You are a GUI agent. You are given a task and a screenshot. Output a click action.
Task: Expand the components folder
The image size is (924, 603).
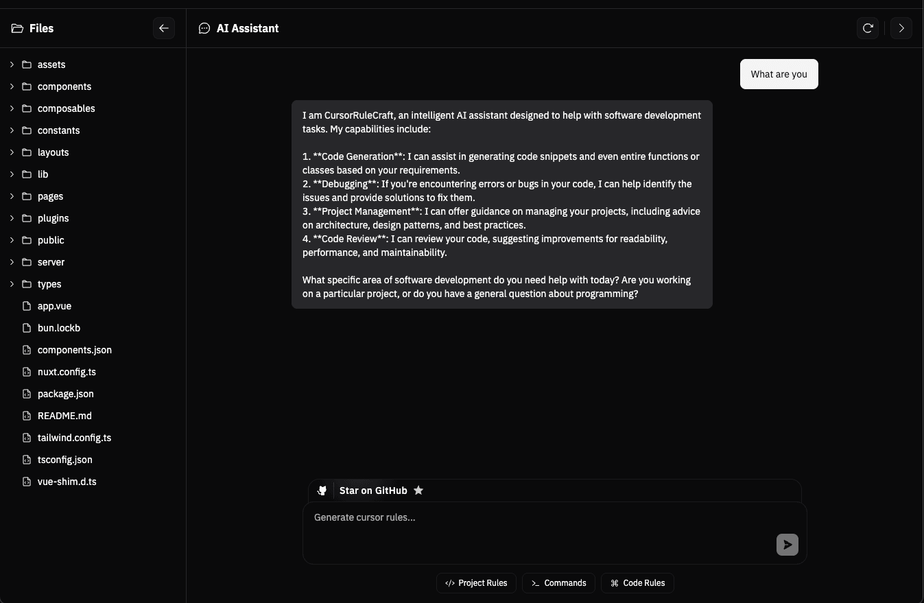tap(11, 86)
